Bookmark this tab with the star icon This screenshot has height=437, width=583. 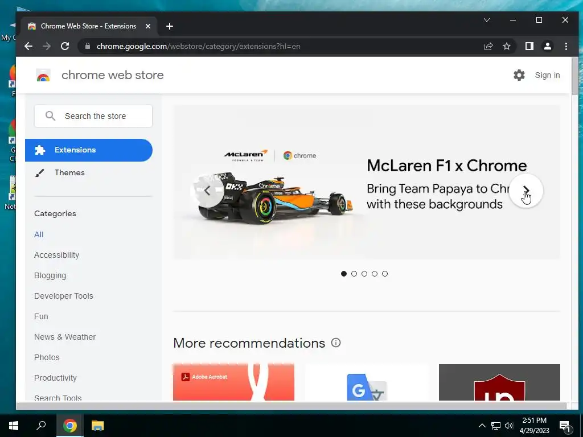click(x=506, y=47)
